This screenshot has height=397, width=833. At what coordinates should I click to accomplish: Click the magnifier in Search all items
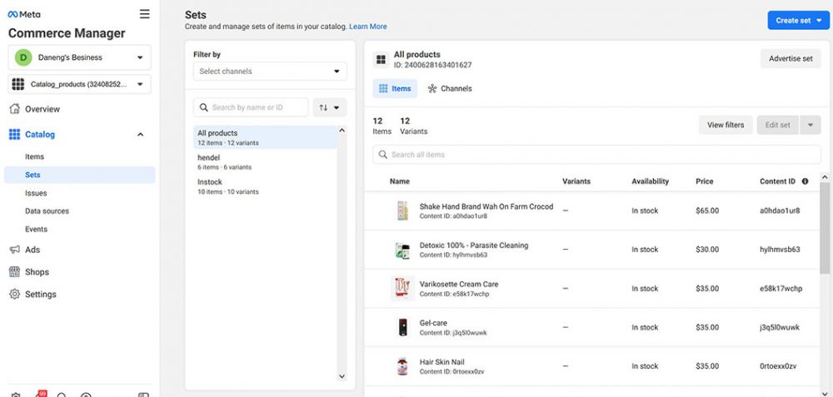click(383, 155)
